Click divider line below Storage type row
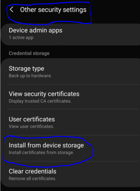Screen dimensions: 140x191 73,84
